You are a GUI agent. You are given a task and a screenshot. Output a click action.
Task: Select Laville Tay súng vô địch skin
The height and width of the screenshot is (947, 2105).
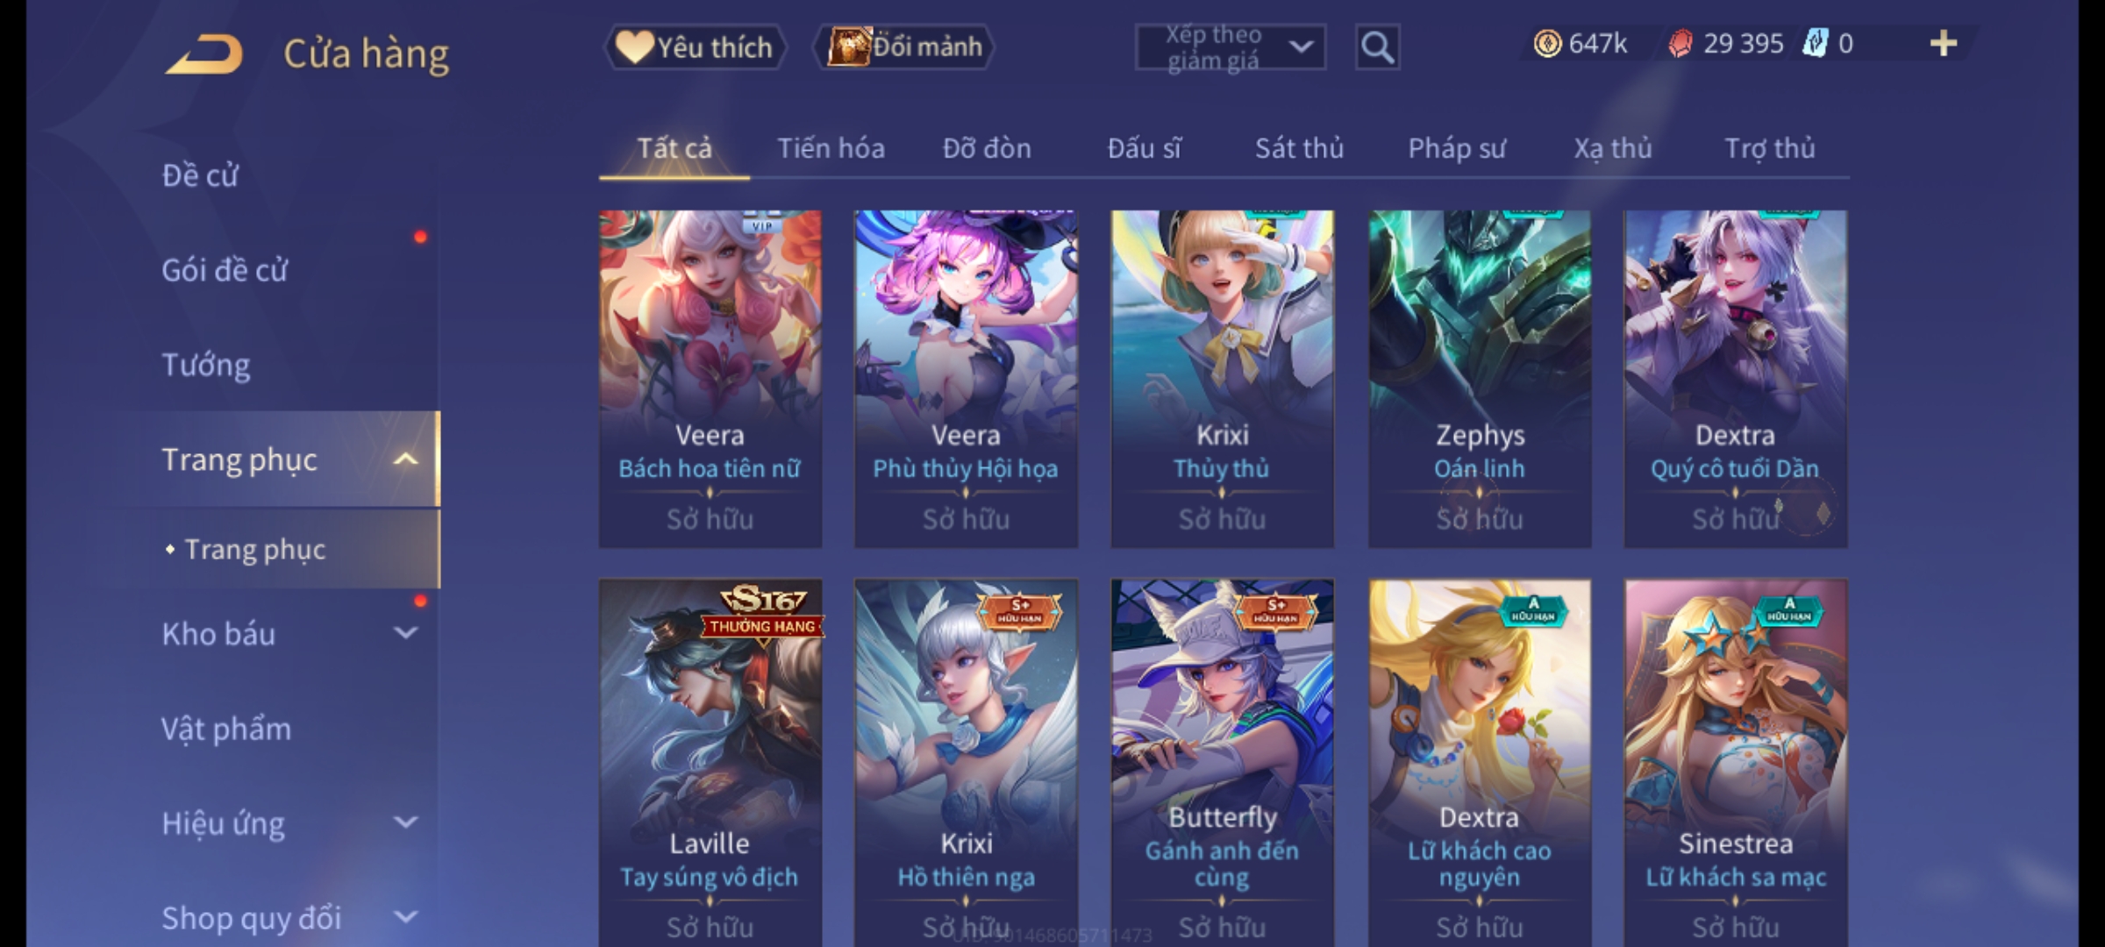click(x=710, y=763)
